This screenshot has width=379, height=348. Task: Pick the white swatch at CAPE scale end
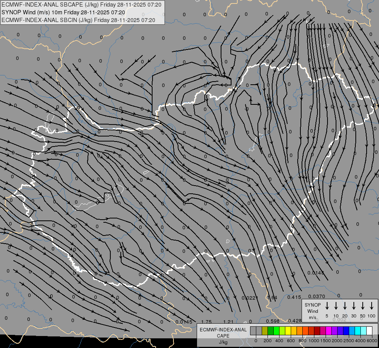[369, 331]
